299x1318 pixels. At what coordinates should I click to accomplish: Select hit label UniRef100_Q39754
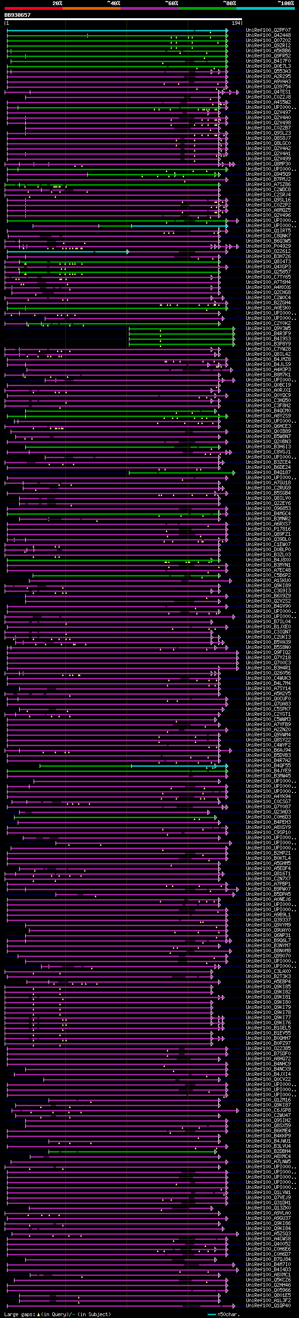pyautogui.click(x=268, y=86)
